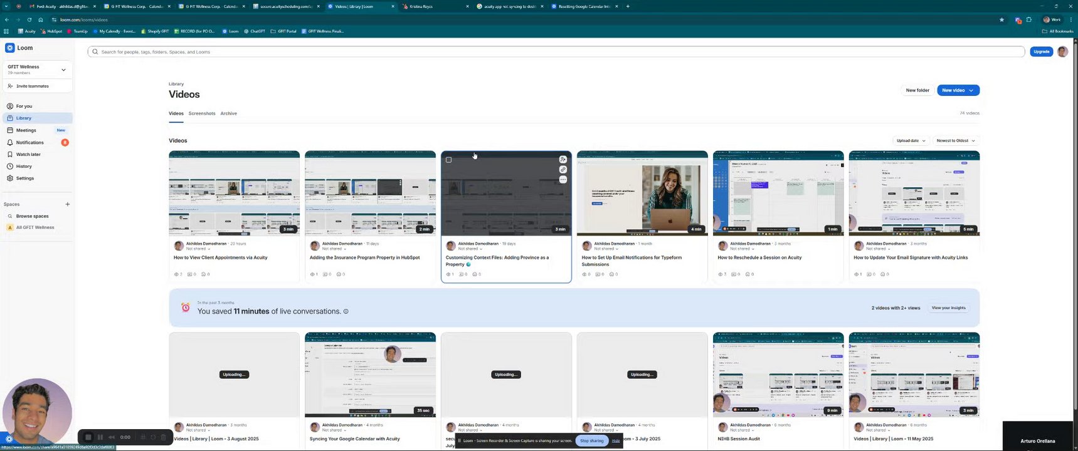Click the views count on How to View Client Appointments

pyautogui.click(x=178, y=274)
